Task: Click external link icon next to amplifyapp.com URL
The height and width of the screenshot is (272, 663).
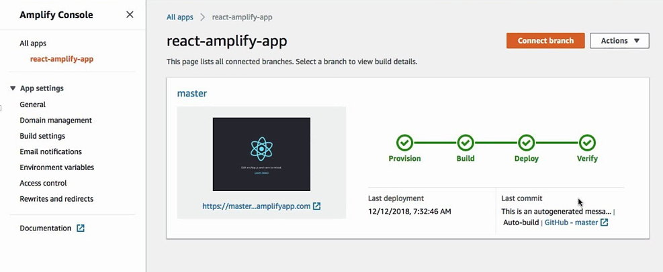Action: coord(316,206)
